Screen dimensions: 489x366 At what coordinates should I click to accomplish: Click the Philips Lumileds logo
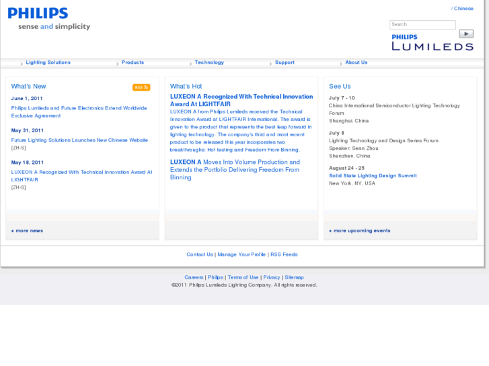(432, 42)
